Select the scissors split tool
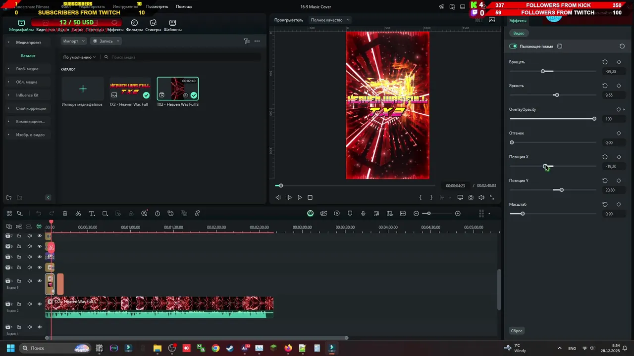The height and width of the screenshot is (356, 634). tap(78, 213)
